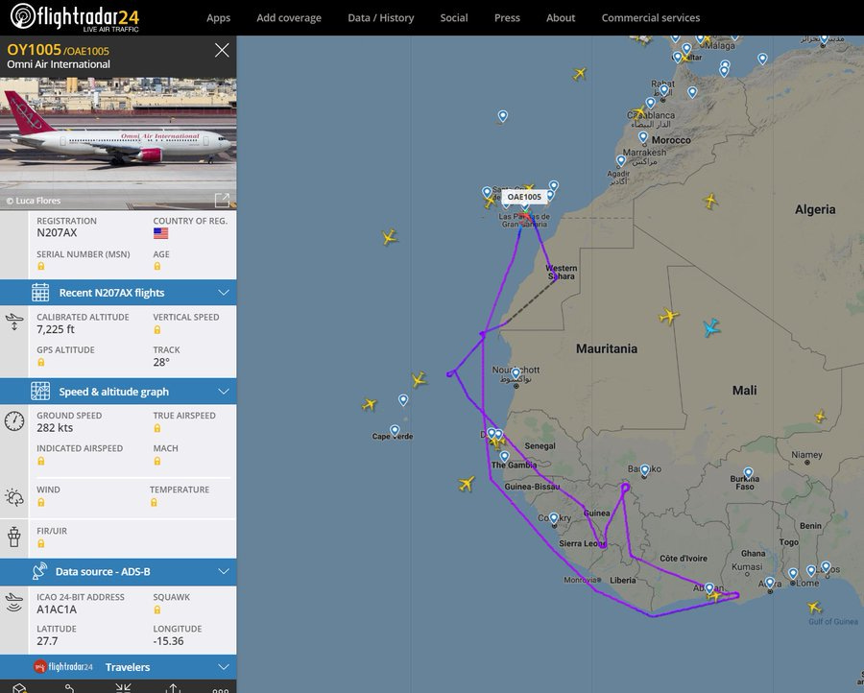The width and height of the screenshot is (864, 693).
Task: Click the 27.7 latitude value
Action: pos(47,640)
